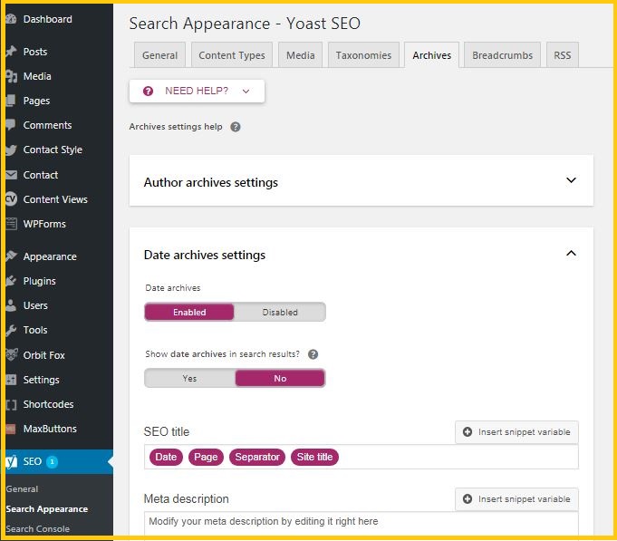
Task: Open Search Console in SEO submenu
Action: click(x=38, y=529)
